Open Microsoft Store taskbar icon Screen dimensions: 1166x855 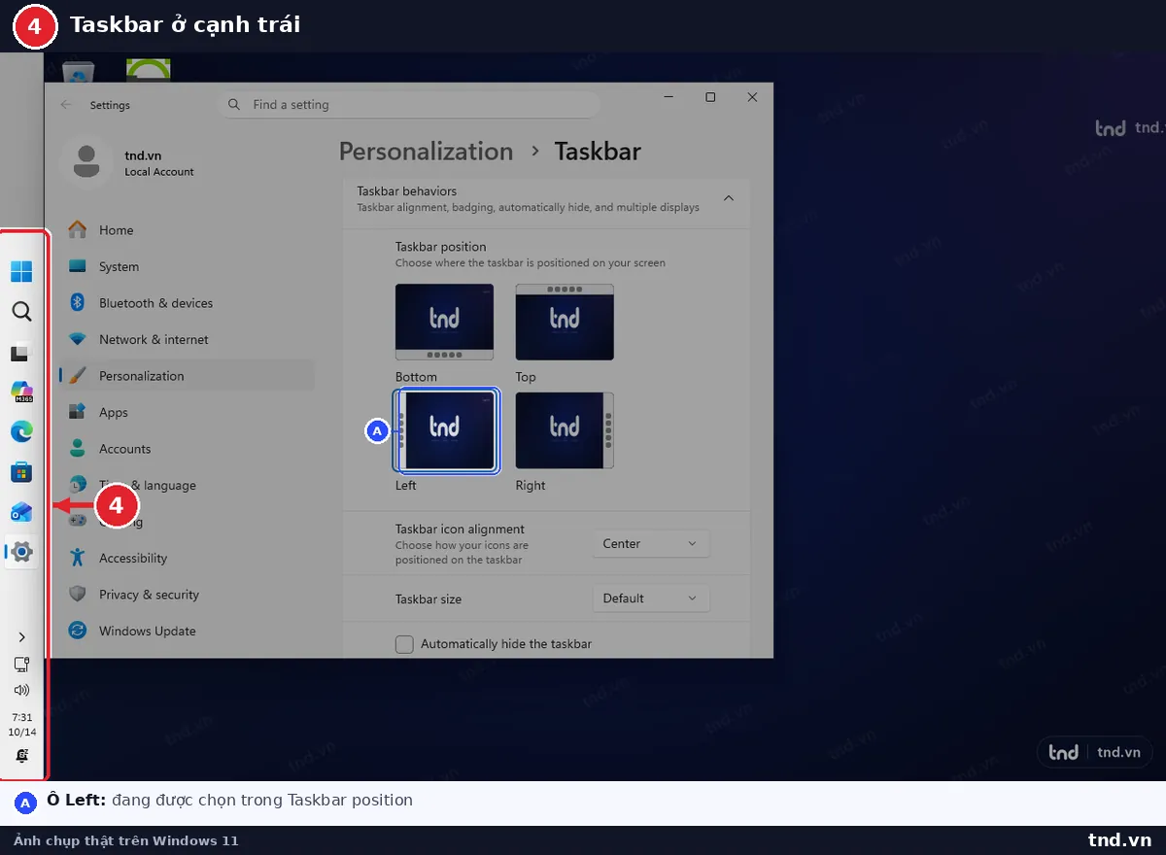[x=21, y=472]
